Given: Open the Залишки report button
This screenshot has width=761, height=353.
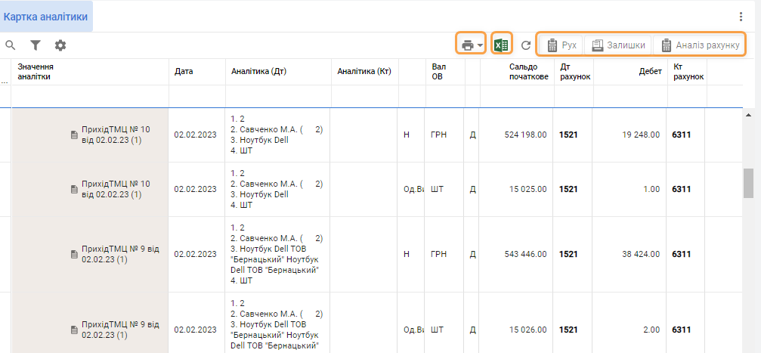Looking at the screenshot, I should [x=618, y=45].
